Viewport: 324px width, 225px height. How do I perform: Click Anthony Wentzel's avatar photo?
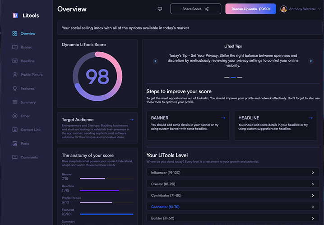click(284, 9)
